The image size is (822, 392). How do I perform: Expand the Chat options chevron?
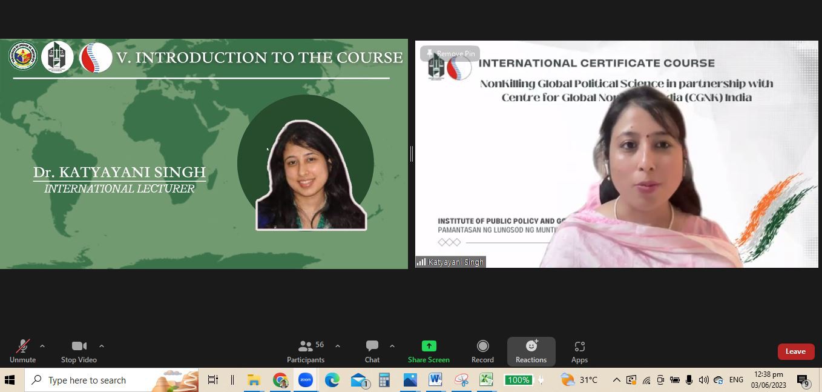[392, 346]
